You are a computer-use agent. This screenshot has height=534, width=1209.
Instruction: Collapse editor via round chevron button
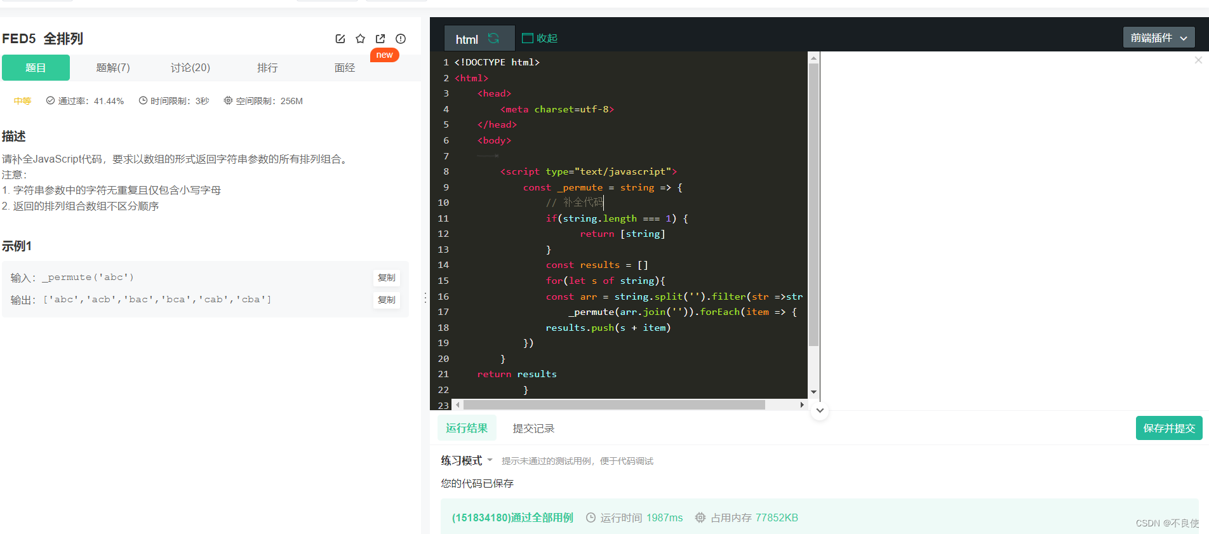pos(820,410)
